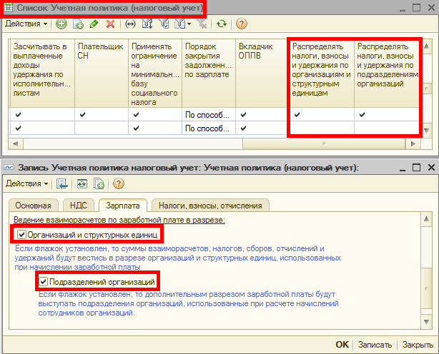Click the list's horizontal scrollbar
Image resolution: width=439 pixels, height=354 pixels.
coord(214,143)
